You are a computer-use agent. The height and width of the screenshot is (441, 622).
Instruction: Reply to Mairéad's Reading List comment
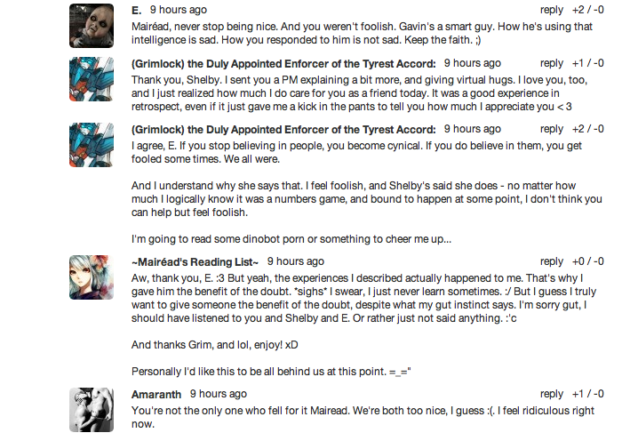click(x=552, y=262)
